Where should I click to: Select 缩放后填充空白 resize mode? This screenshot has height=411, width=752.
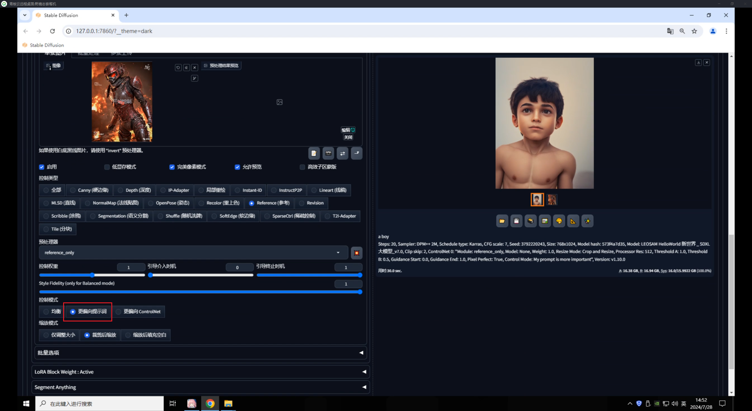click(146, 335)
